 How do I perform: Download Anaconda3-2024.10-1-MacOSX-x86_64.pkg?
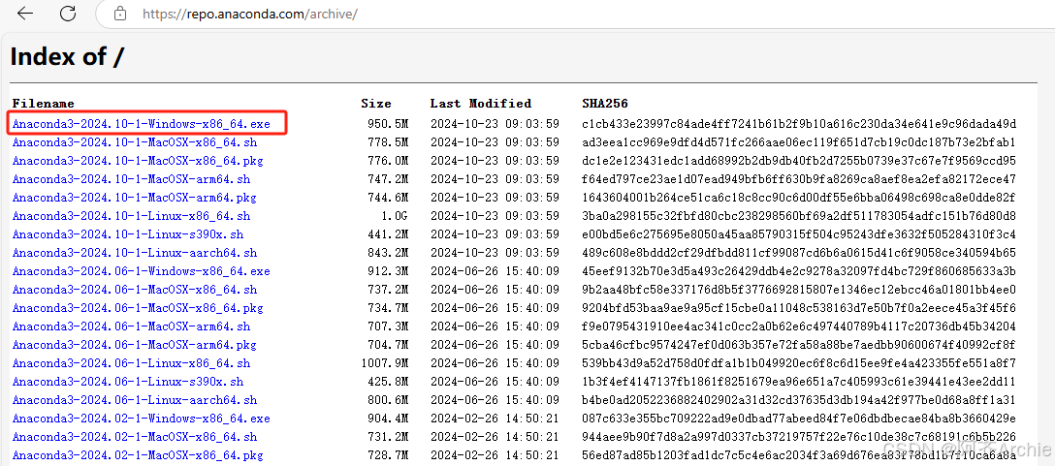(138, 161)
